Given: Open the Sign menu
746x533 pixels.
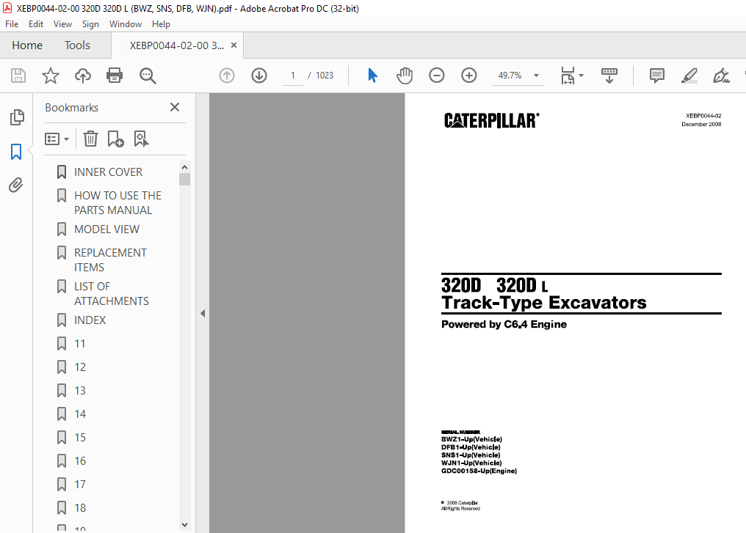Looking at the screenshot, I should (90, 24).
